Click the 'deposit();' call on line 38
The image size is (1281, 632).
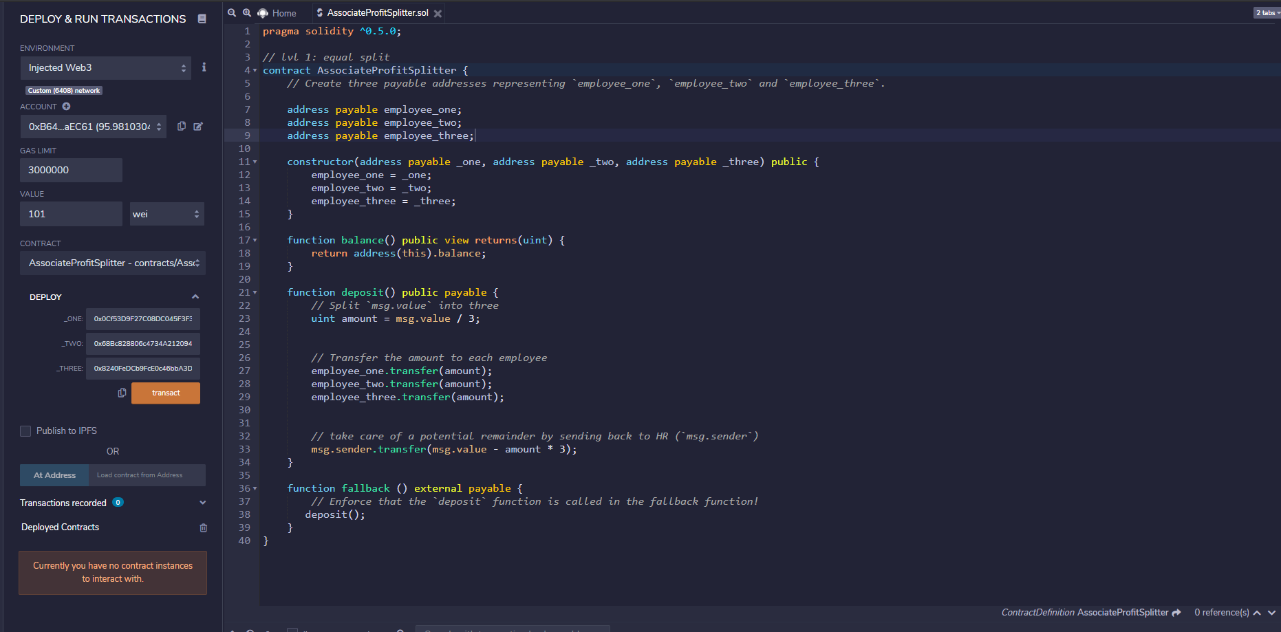pyautogui.click(x=335, y=515)
